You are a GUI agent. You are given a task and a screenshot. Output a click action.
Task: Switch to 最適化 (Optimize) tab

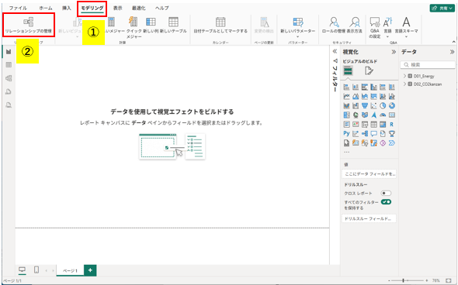pos(139,9)
